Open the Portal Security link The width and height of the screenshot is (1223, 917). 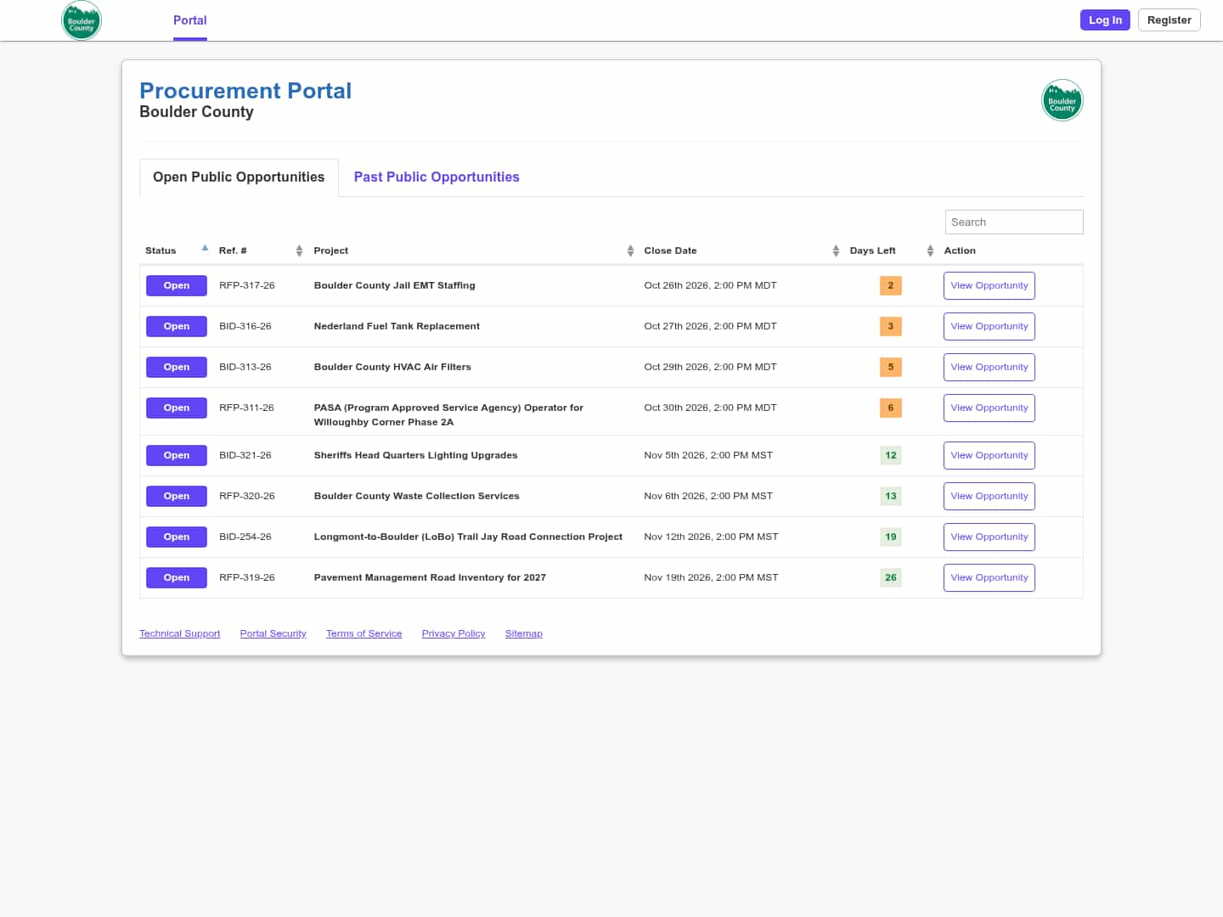click(x=273, y=633)
